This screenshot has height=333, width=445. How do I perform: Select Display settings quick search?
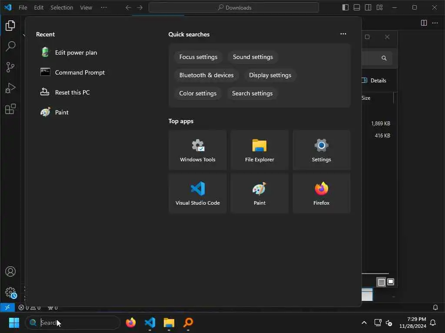(270, 75)
